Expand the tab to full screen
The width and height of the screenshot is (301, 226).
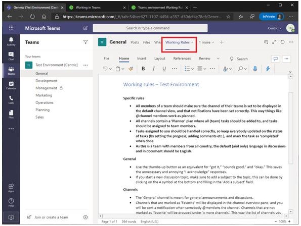point(274,42)
